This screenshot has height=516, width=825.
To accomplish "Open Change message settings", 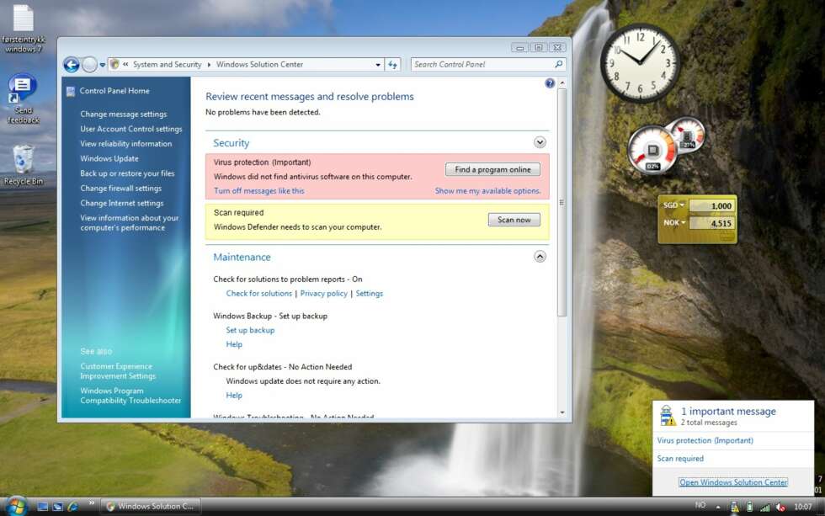I will [x=124, y=114].
